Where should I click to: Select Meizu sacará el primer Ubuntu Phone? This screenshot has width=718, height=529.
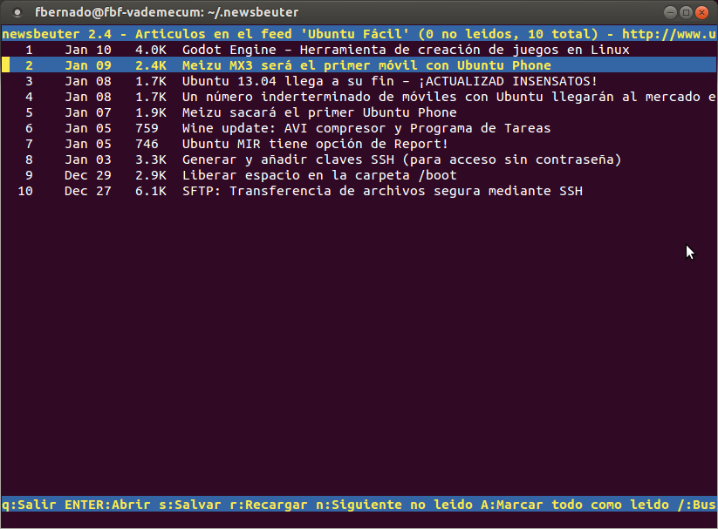(x=359, y=112)
